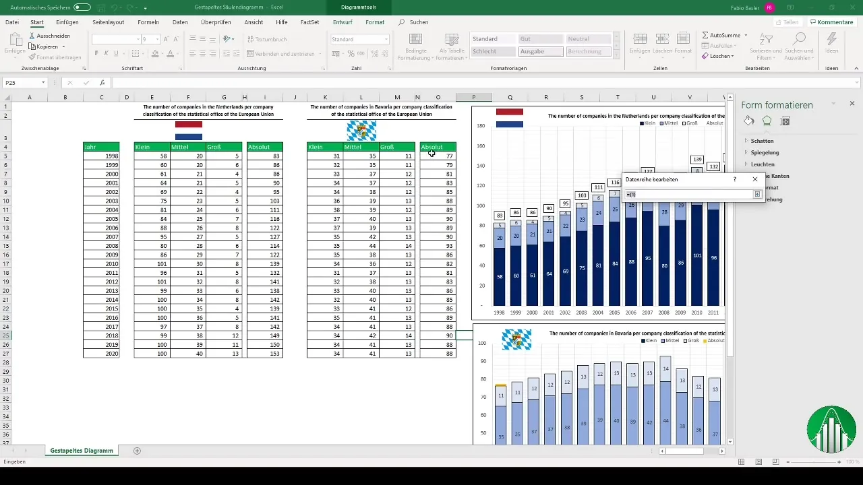Click the Ideen lightning icon
The image size is (863, 485).
(832, 40)
